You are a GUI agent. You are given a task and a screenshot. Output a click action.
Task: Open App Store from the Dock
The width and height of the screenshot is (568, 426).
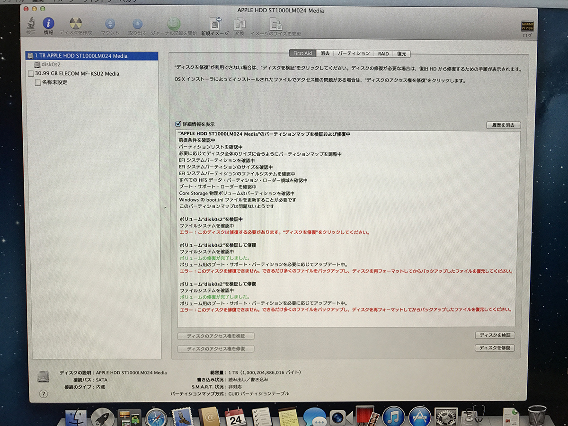click(419, 417)
